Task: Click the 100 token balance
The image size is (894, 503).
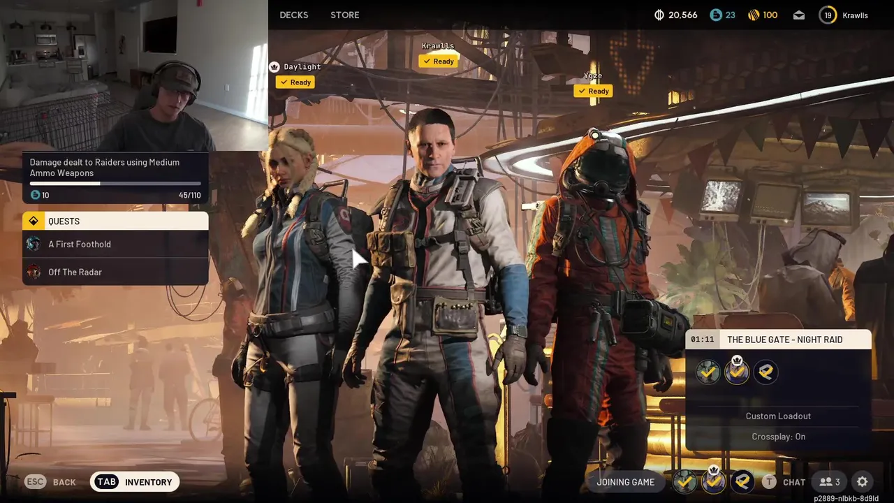Action: (770, 15)
